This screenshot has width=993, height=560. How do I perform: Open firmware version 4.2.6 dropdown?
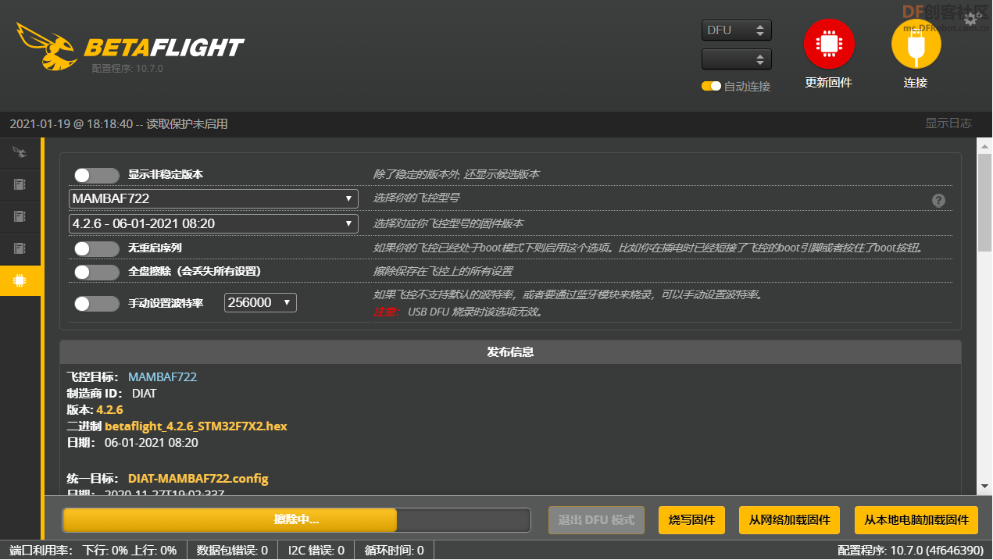tap(213, 223)
